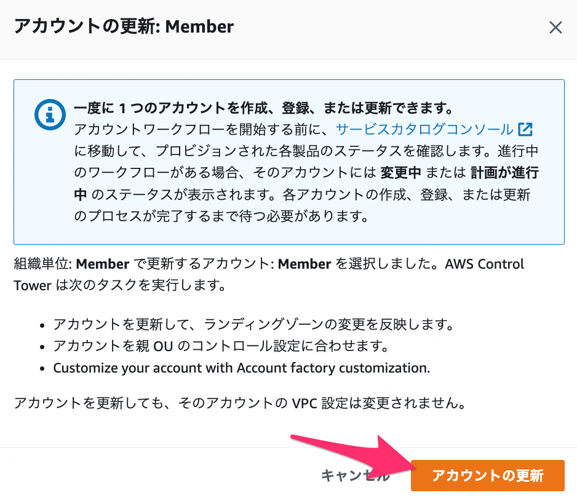Click the external link arrow icon
The image size is (577, 498).
pyautogui.click(x=525, y=130)
